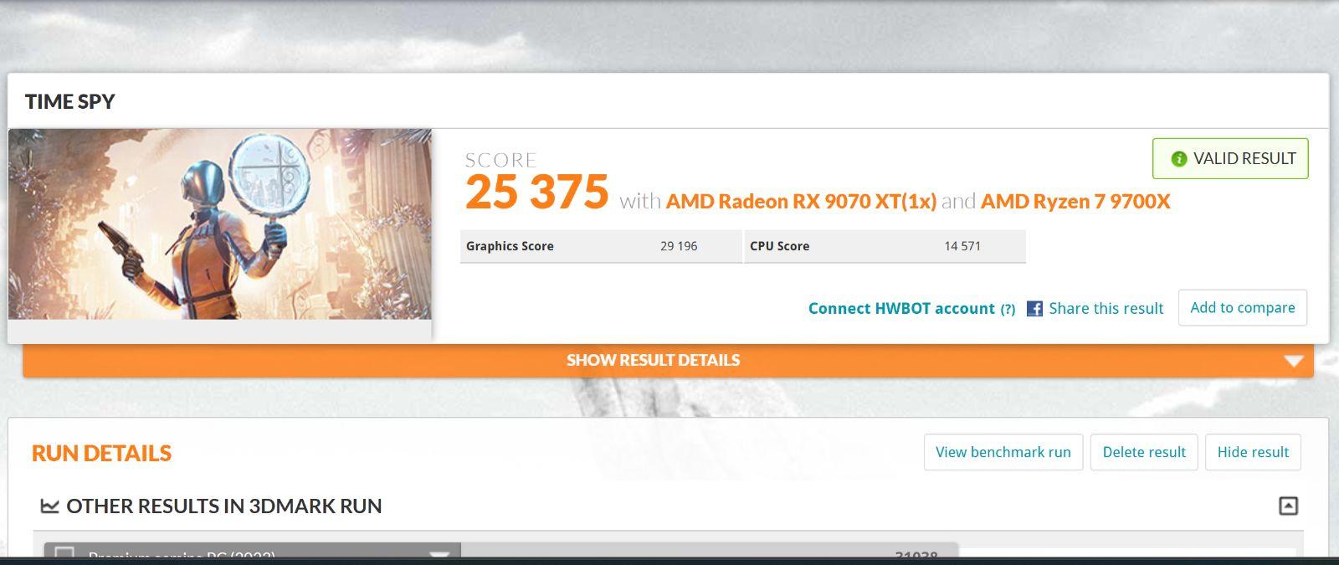Screen dimensions: 1339x565
Task: Click the Valid Result badge
Action: pos(1229,159)
